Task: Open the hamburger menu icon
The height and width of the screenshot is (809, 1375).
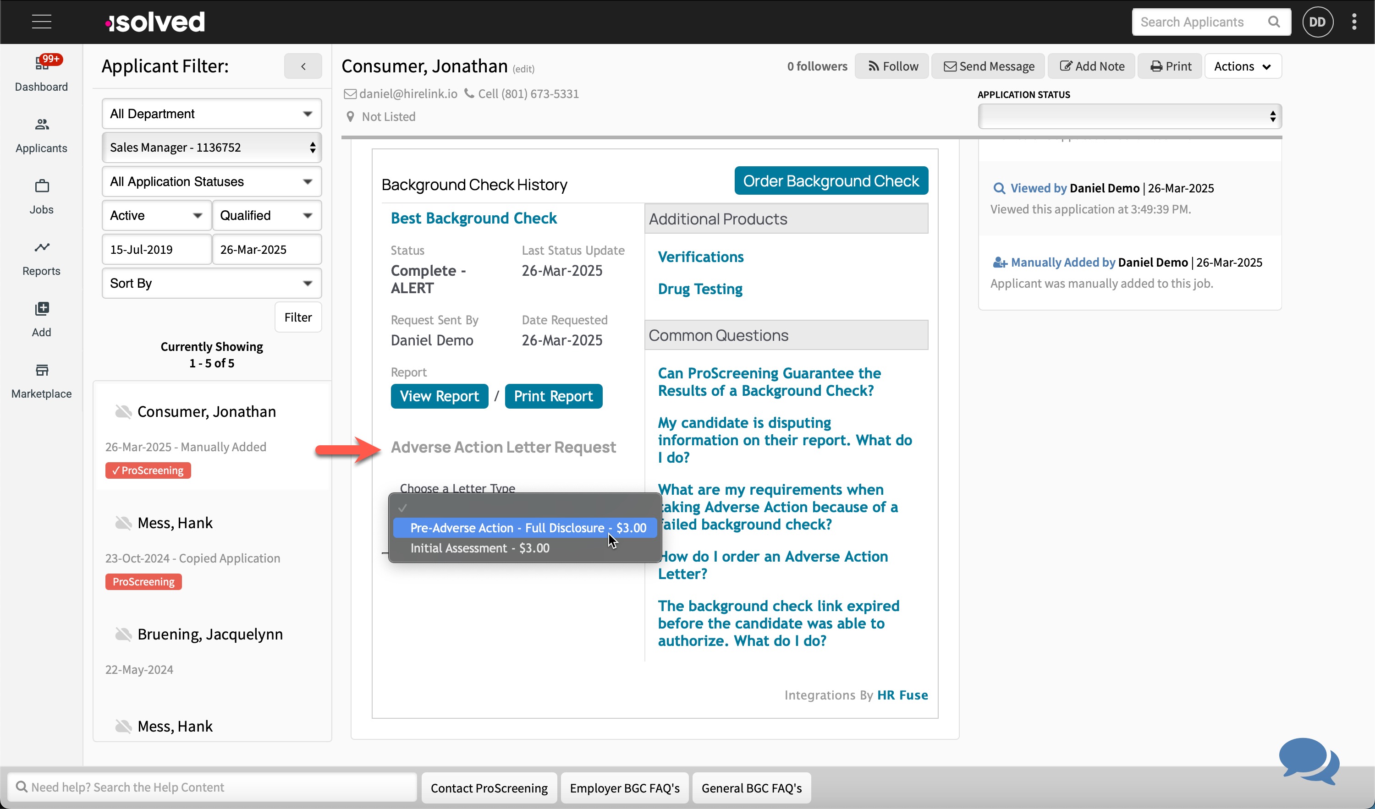Action: click(41, 22)
